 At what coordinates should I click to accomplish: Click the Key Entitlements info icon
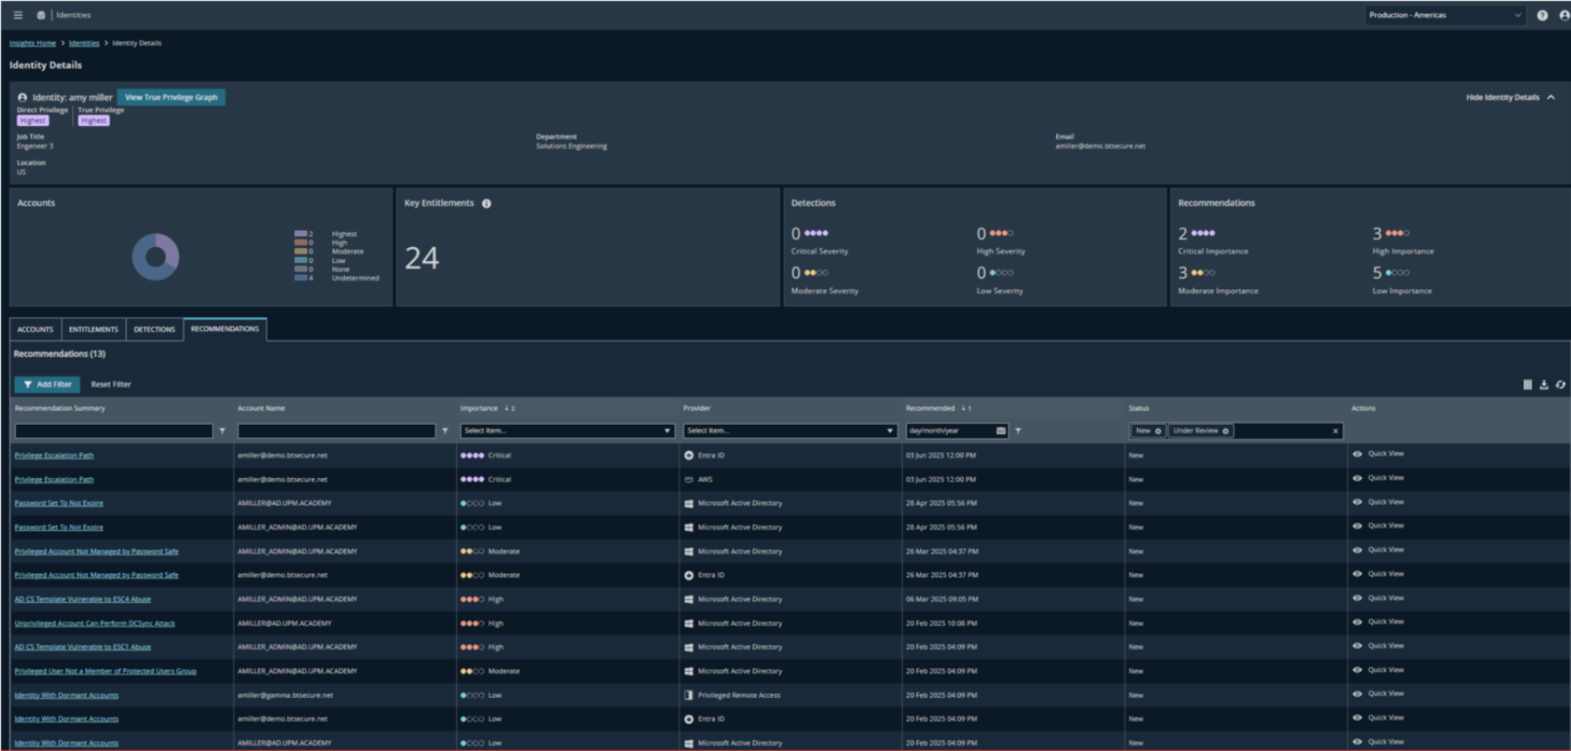[x=487, y=203]
